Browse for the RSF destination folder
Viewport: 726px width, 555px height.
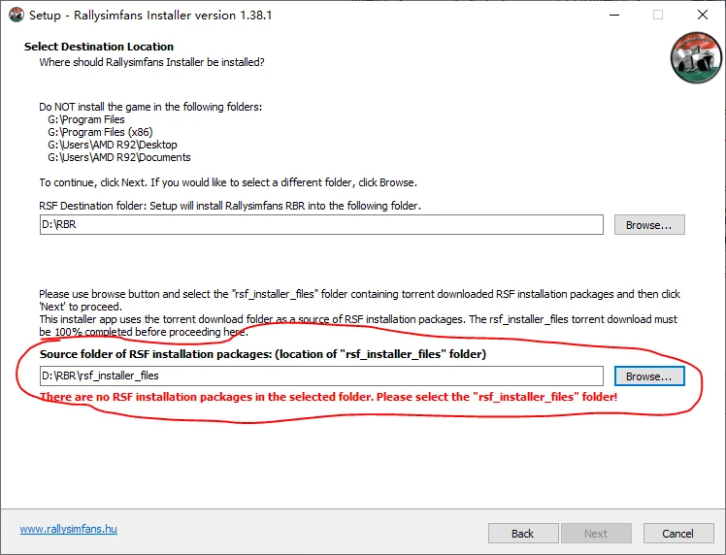pos(649,225)
